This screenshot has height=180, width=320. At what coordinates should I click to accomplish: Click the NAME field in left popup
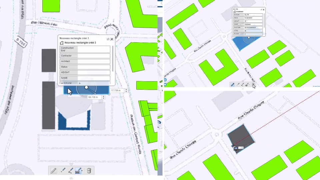tap(94, 78)
